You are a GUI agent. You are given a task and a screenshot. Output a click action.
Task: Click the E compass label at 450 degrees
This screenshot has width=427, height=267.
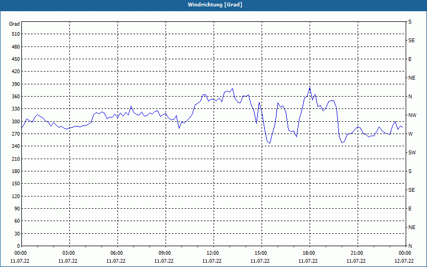(410, 59)
